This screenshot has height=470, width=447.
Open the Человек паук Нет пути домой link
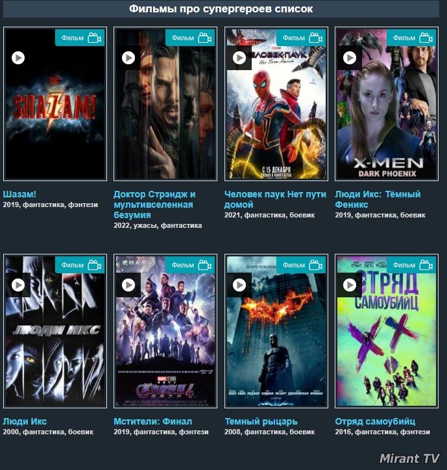click(275, 199)
